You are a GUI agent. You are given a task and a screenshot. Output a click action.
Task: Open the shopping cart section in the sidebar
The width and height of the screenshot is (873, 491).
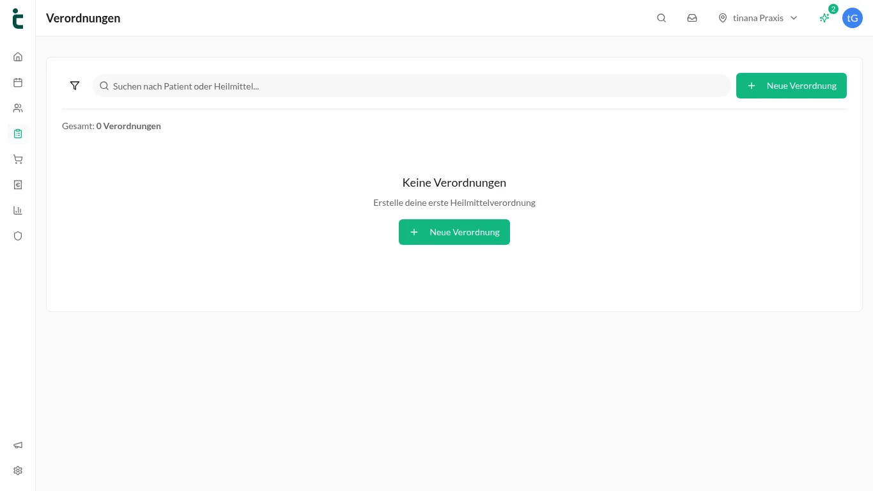[x=18, y=159]
